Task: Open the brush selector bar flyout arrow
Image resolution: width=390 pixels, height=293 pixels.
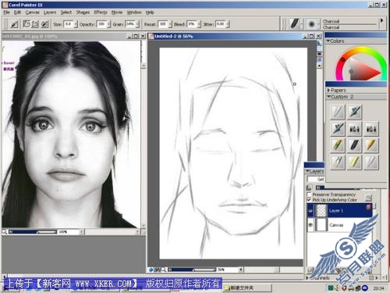Action: pyautogui.click(x=382, y=20)
